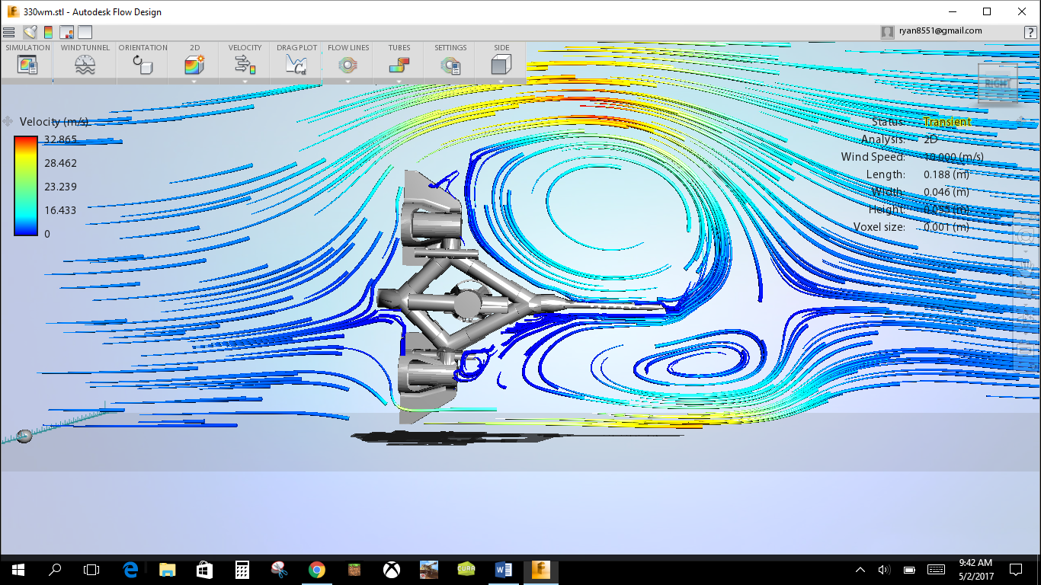Open the volume control in tray

tap(883, 570)
